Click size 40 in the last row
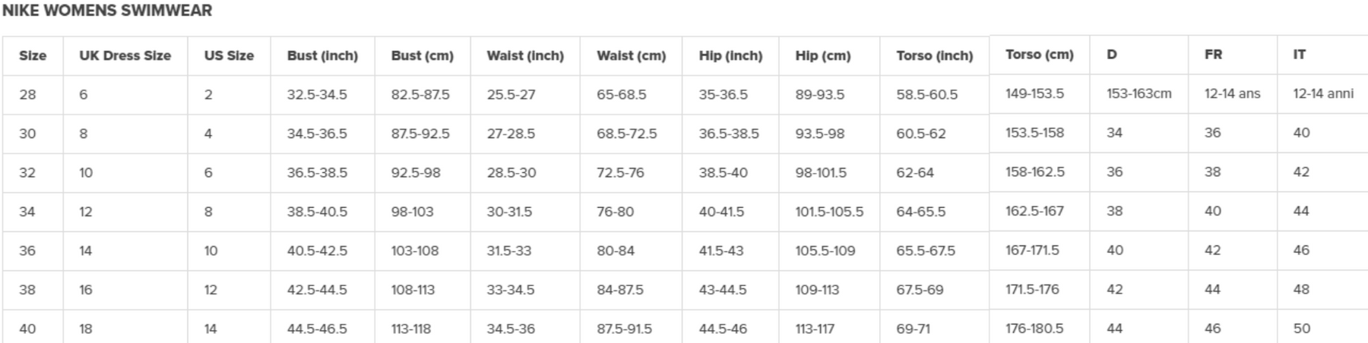Image resolution: width=1368 pixels, height=343 pixels. click(27, 329)
